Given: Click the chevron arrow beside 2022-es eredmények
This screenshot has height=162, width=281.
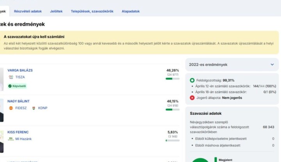Looking at the screenshot, I should [x=272, y=64].
